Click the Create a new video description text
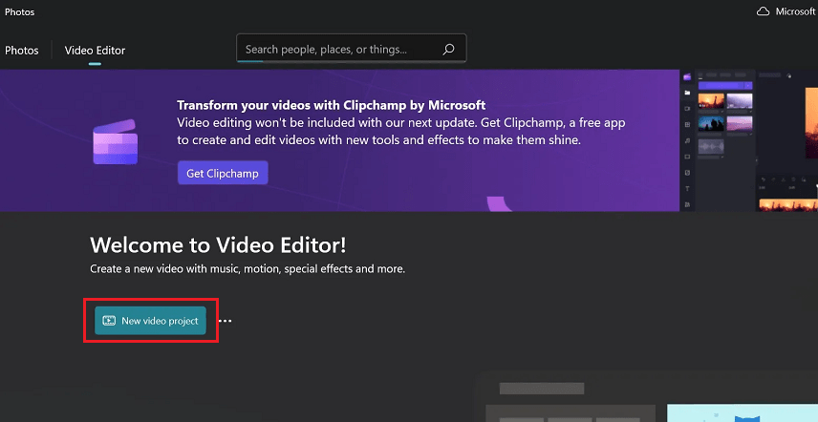This screenshot has height=422, width=818. click(248, 269)
